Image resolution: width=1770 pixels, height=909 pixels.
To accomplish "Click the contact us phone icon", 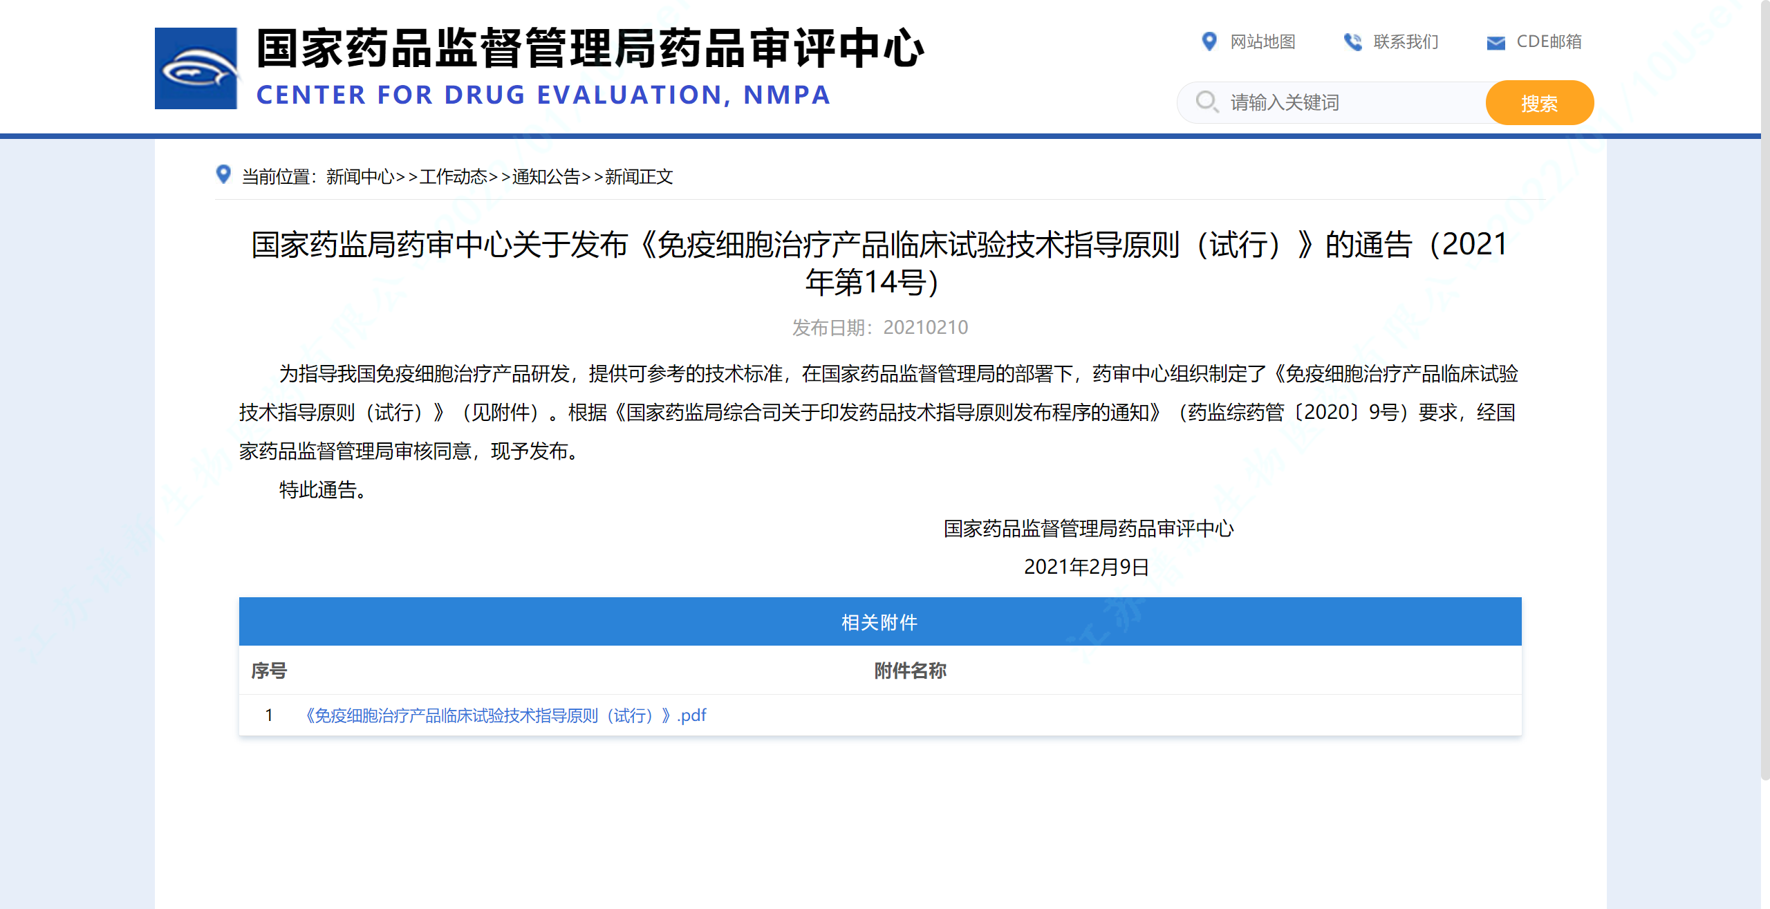I will (x=1352, y=41).
